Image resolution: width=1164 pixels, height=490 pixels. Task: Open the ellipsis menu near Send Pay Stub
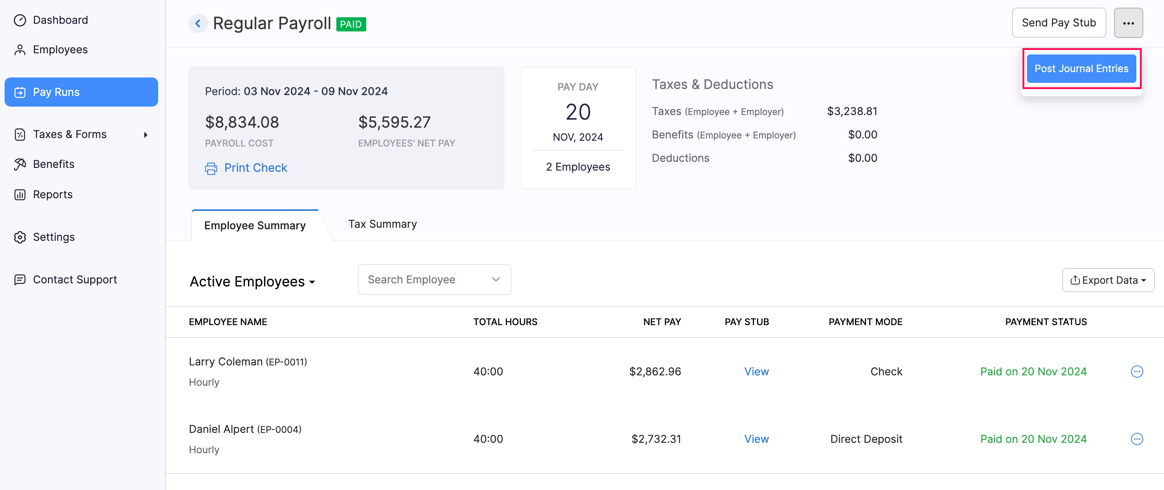1129,23
